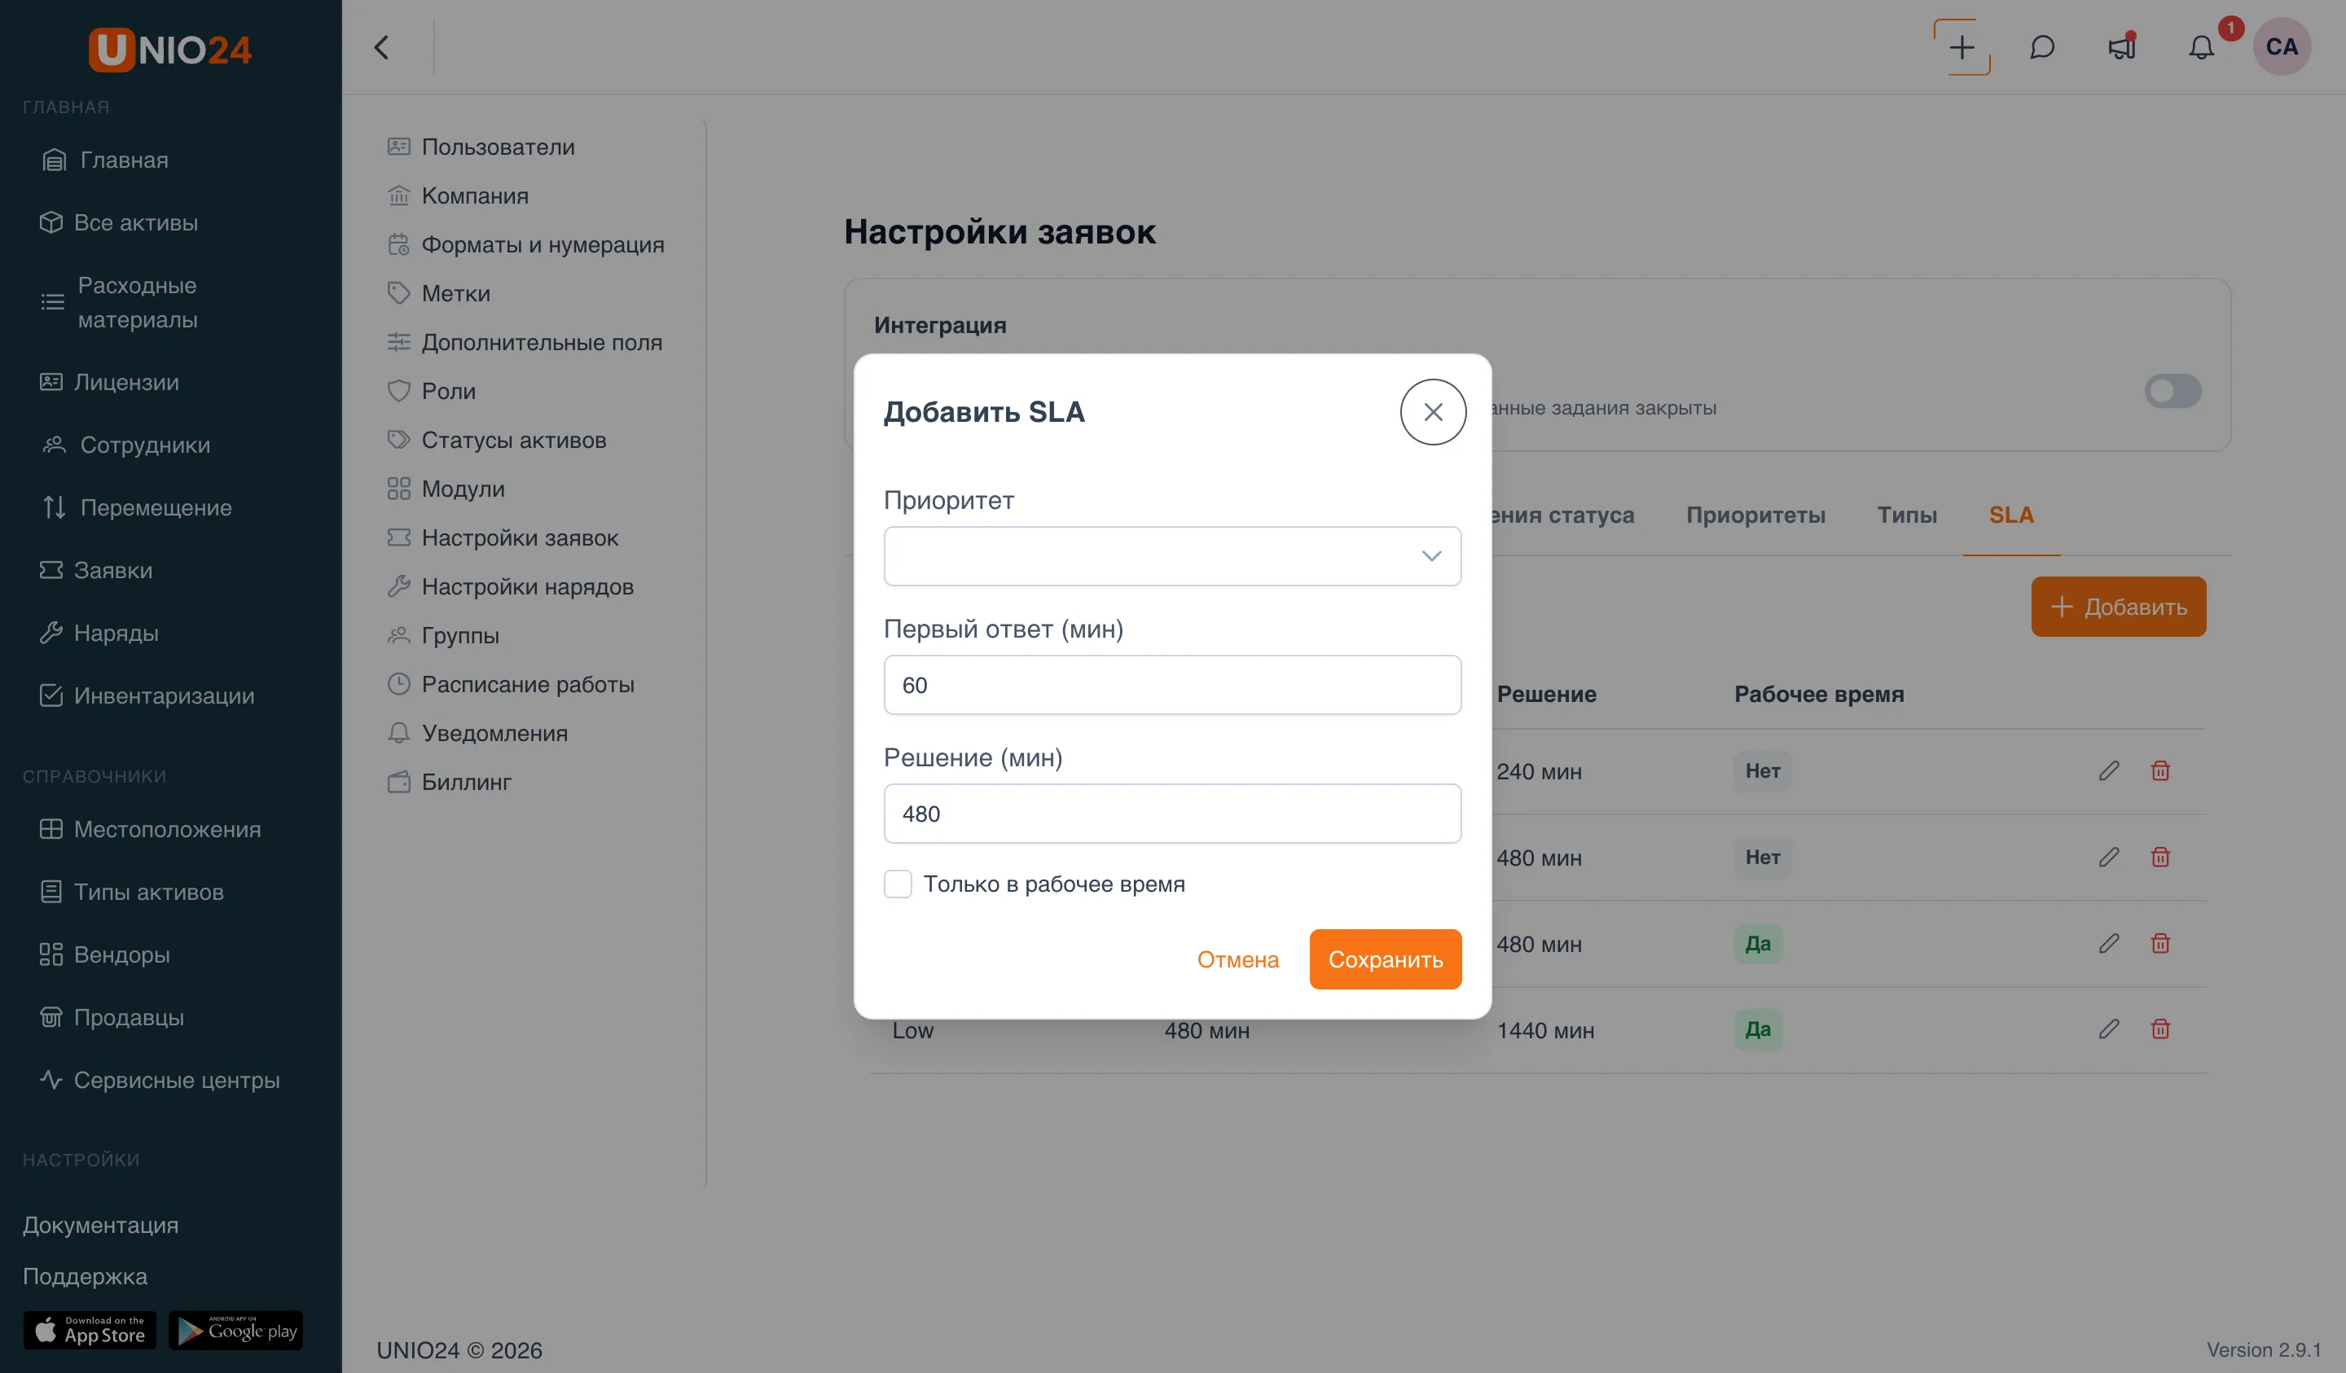Click the back arrow in top bar
This screenshot has height=1373, width=2346.
point(380,47)
